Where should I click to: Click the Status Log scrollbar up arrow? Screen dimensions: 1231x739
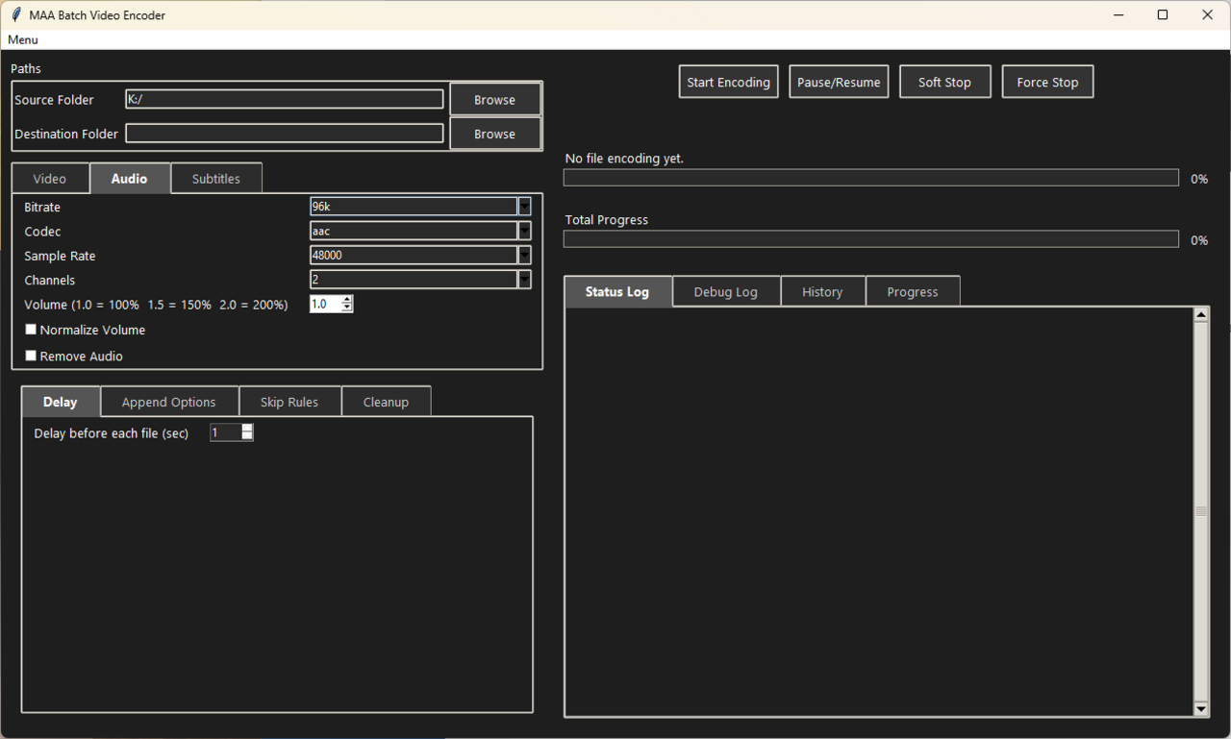(1200, 314)
